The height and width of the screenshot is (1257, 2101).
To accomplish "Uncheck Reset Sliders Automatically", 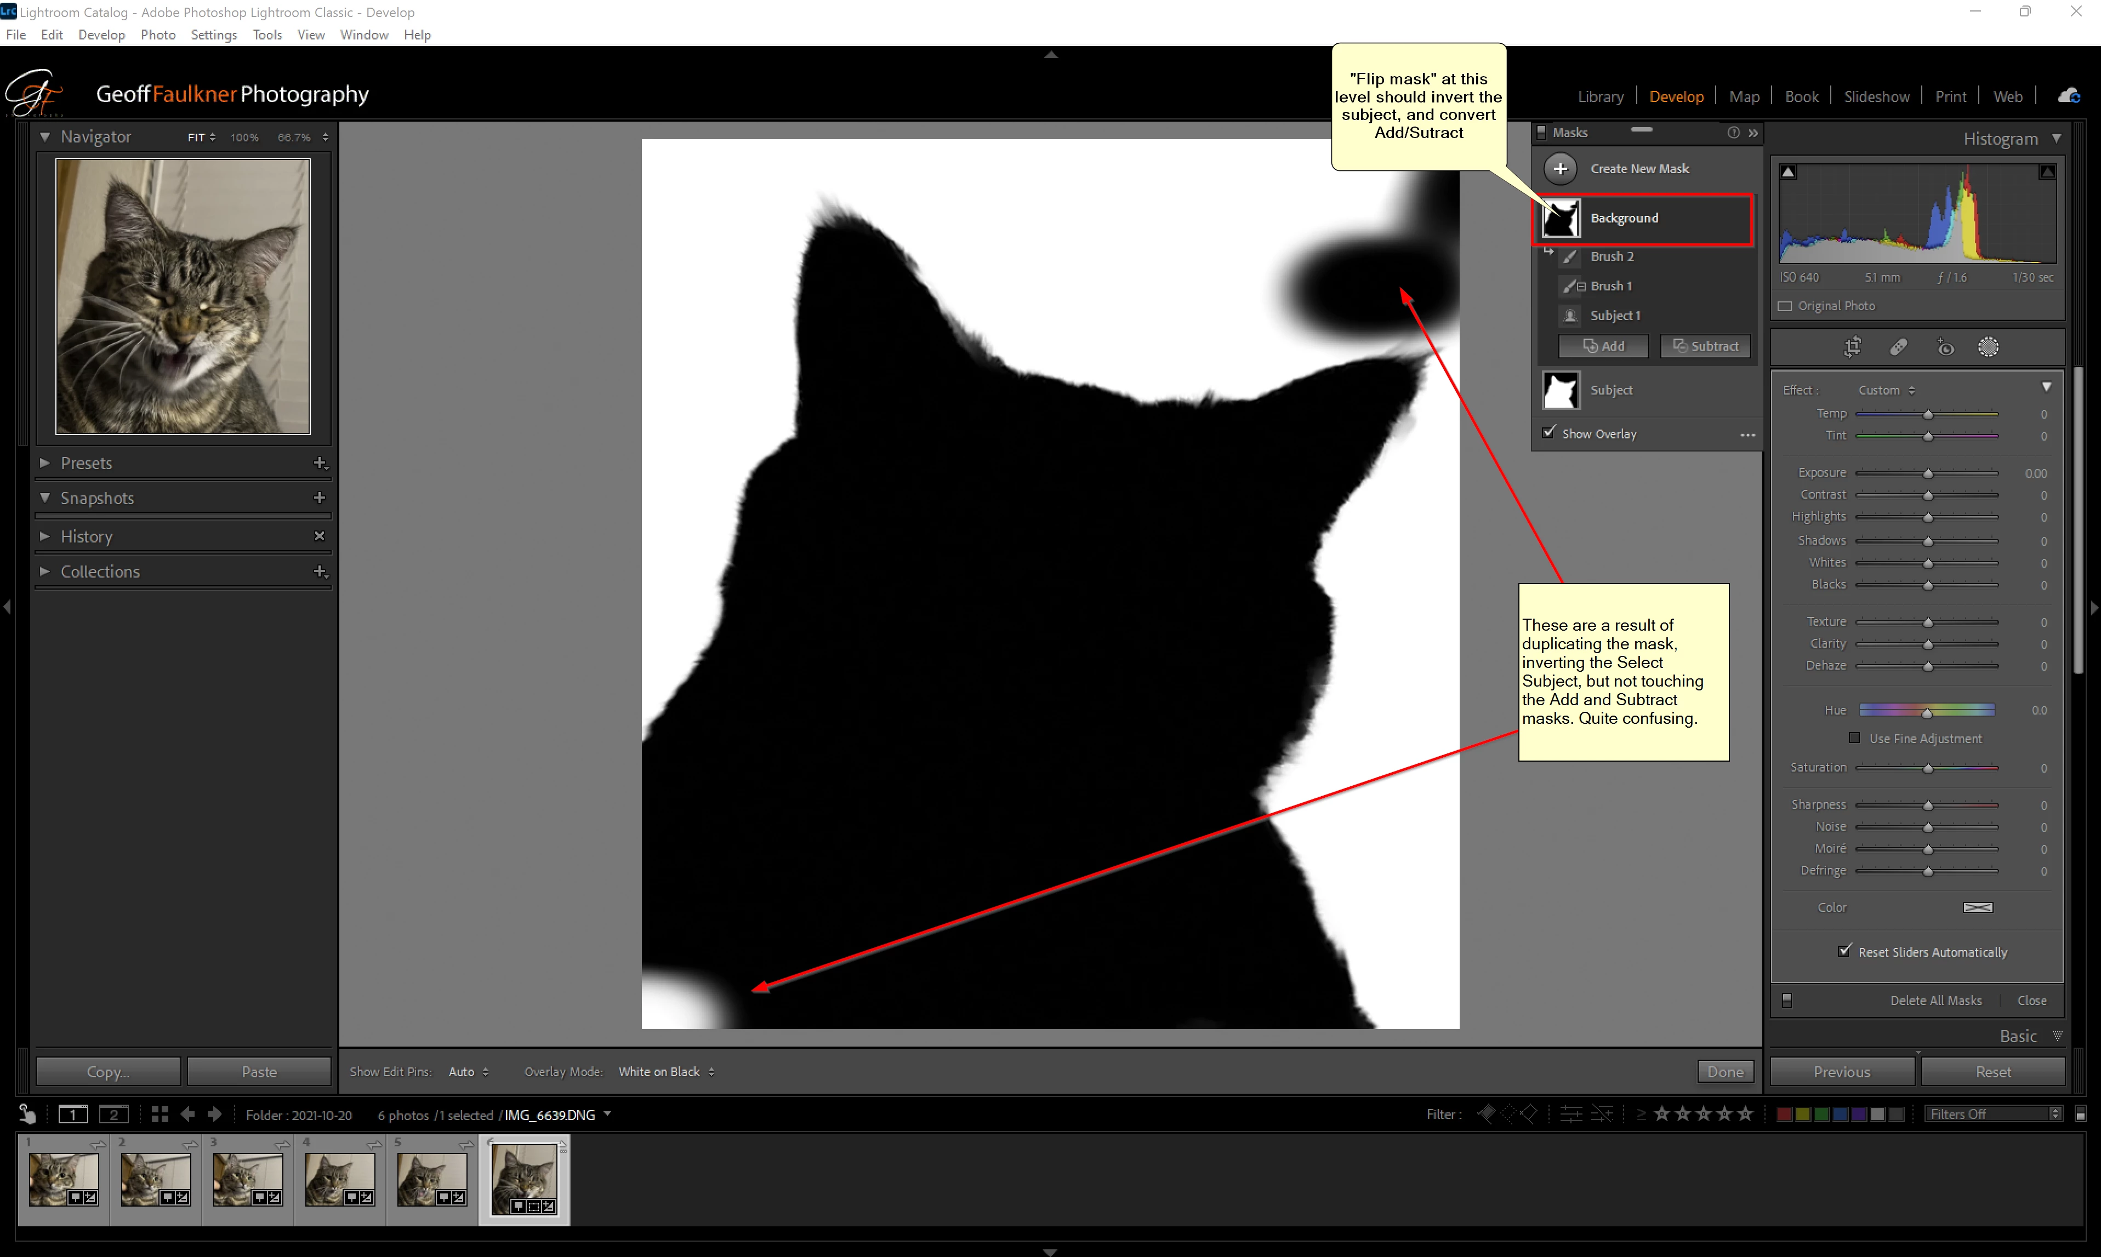I will [x=1843, y=950].
